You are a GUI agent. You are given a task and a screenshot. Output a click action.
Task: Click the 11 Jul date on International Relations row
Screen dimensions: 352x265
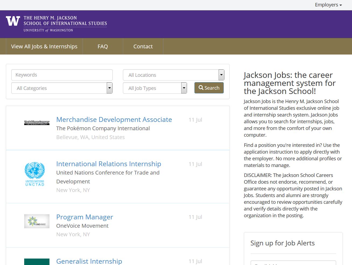point(195,164)
